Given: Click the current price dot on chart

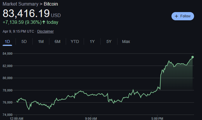Looking at the screenshot, I should [x=193, y=57].
